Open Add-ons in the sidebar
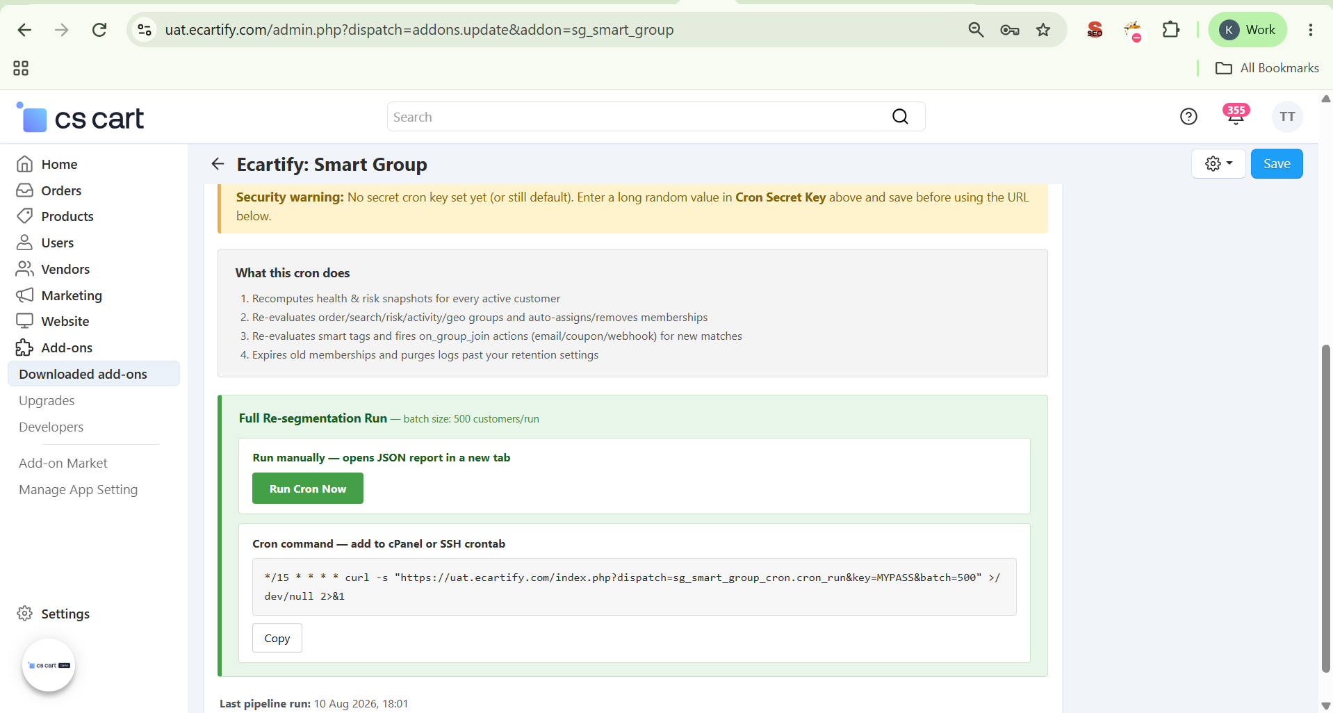Viewport: 1333px width, 713px height. pyautogui.click(x=67, y=347)
